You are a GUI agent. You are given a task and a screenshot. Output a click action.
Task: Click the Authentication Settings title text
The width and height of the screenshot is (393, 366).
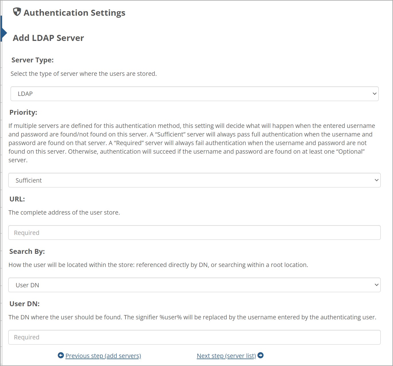point(74,12)
